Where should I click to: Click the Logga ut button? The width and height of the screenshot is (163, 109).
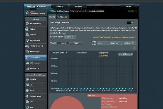60,6
